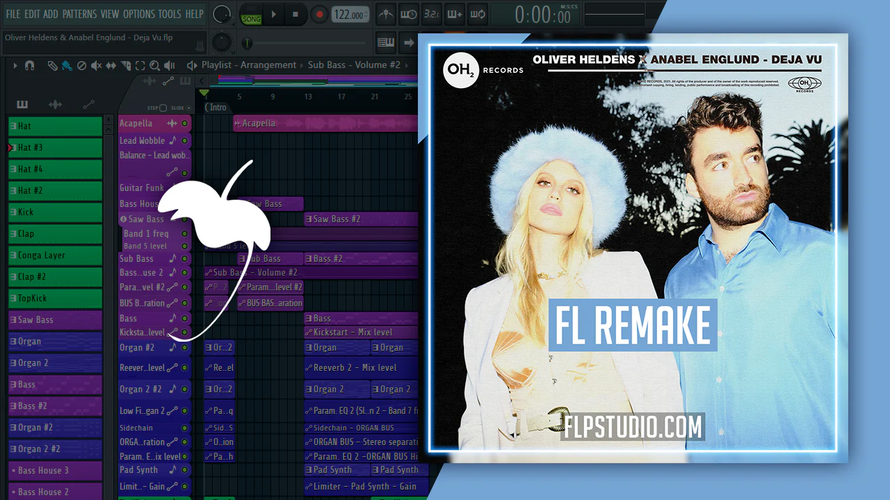Click the playlist header waveform icon
This screenshot has width=890, height=500.
tap(149, 81)
